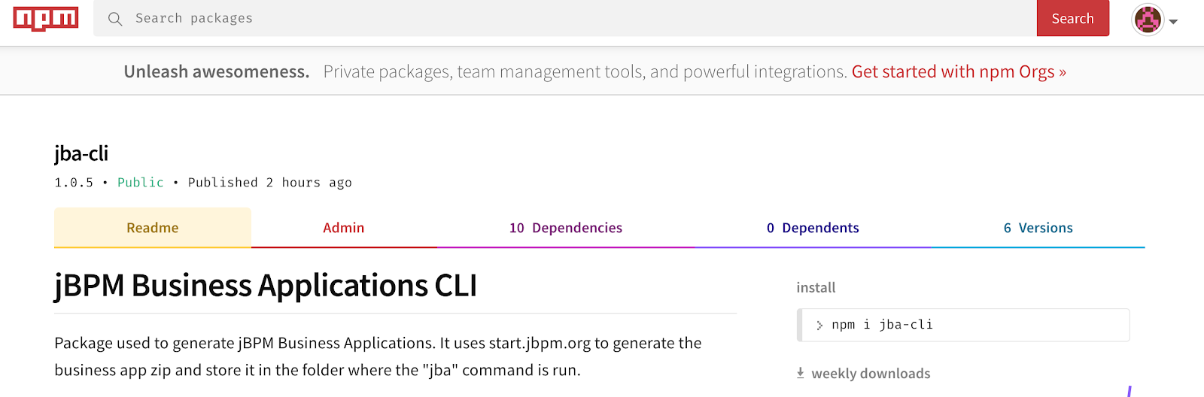Switch to the Readme tab

coord(153,228)
